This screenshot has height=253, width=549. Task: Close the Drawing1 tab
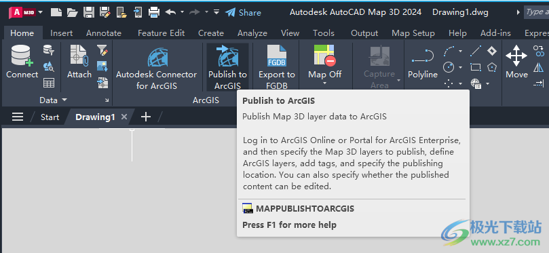point(124,117)
